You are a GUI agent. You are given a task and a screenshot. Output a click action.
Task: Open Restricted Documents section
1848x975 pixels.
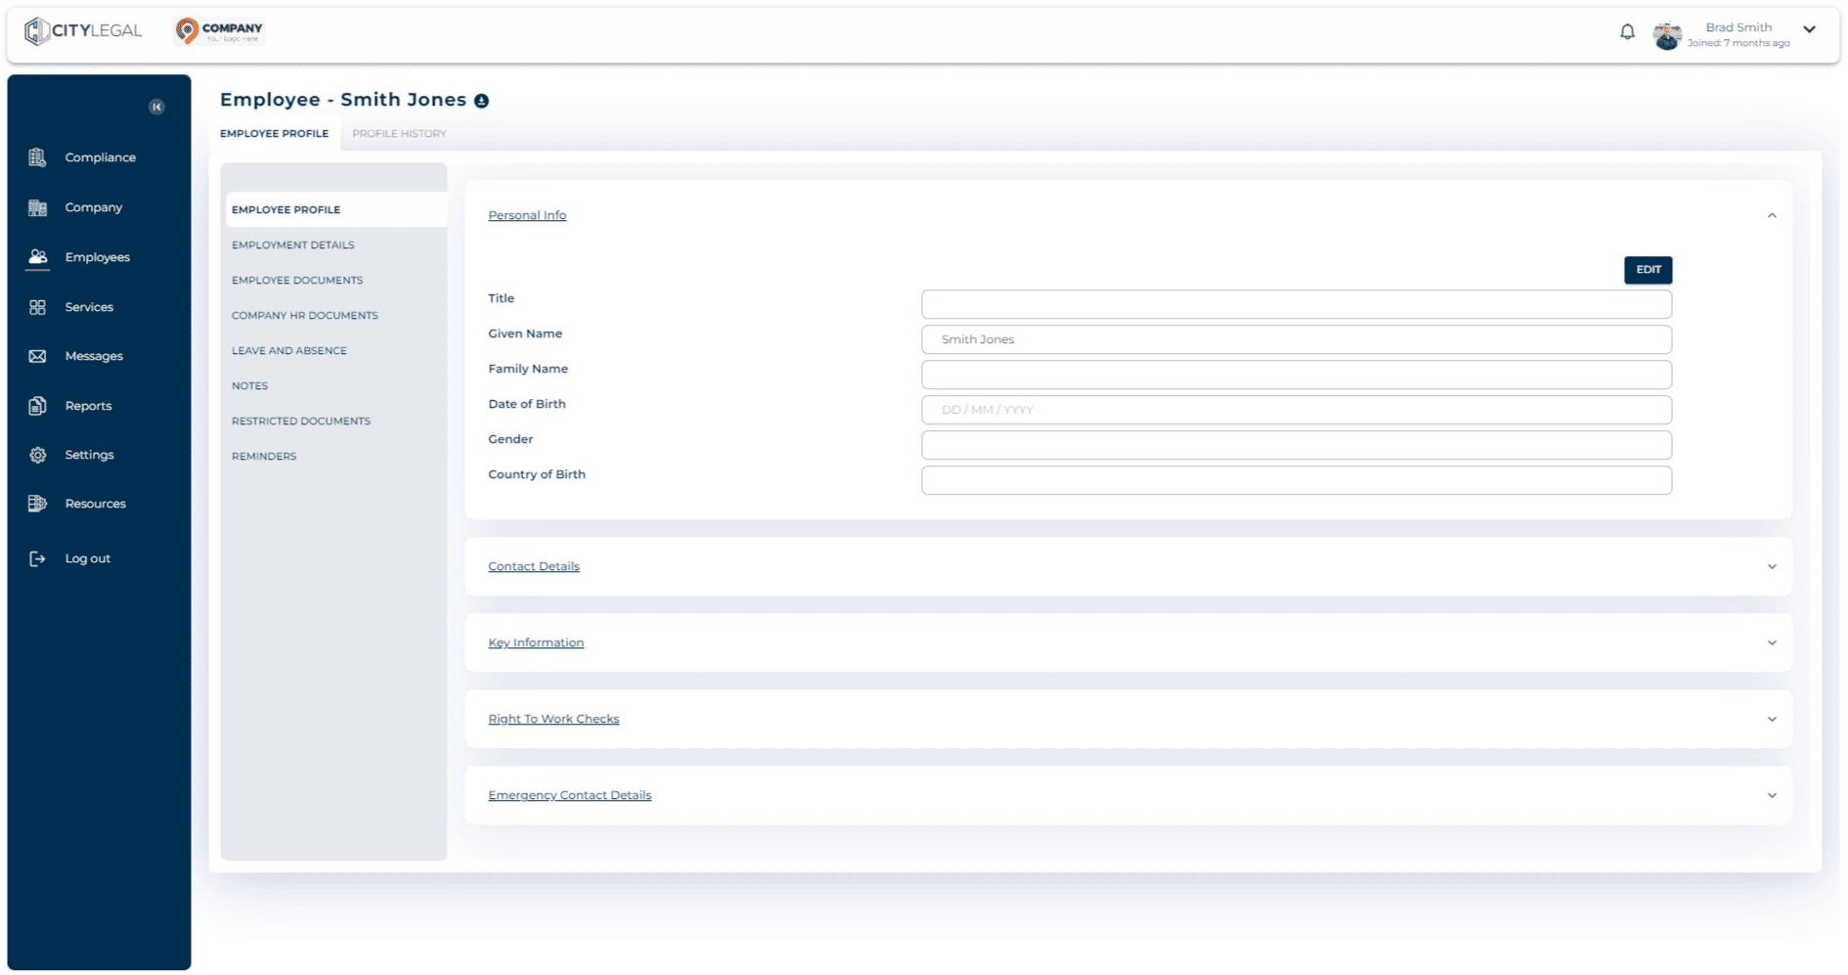301,421
